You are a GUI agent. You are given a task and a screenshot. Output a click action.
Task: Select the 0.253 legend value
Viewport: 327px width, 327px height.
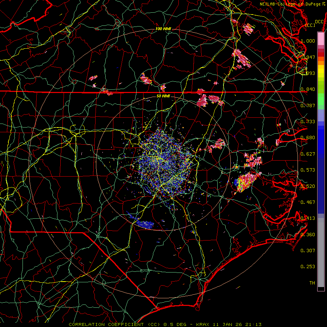coord(308,267)
